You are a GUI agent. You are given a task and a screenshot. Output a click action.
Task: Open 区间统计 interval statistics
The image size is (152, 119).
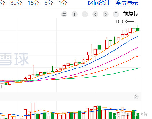(x=99, y=3)
